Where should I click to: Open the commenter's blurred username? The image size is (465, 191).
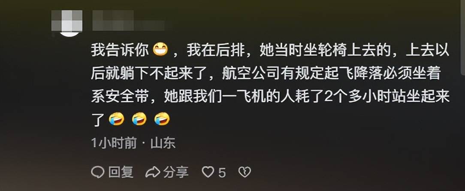(128, 21)
